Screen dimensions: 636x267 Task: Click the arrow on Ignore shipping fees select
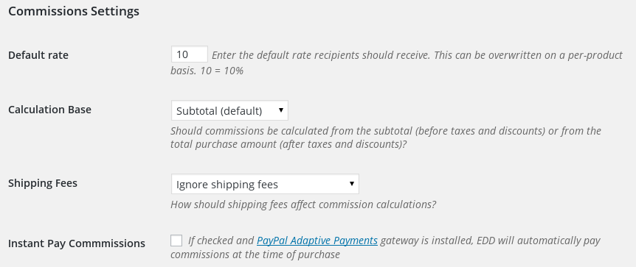352,184
